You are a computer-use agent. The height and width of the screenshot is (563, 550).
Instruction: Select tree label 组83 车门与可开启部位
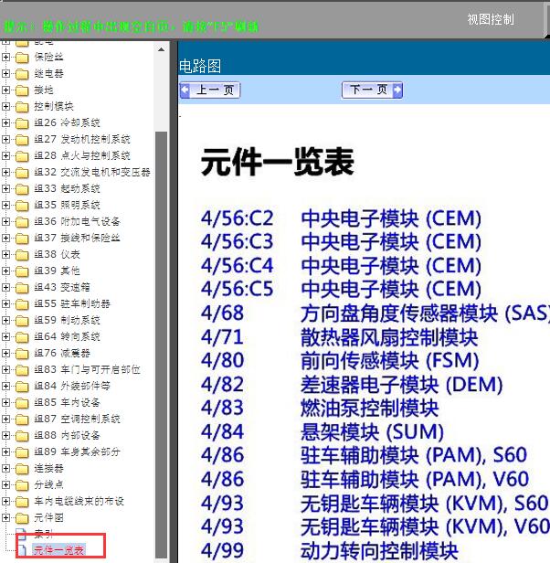pos(87,370)
